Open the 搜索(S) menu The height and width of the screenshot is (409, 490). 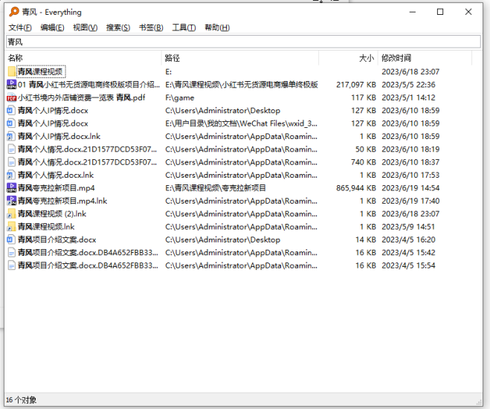coord(117,28)
